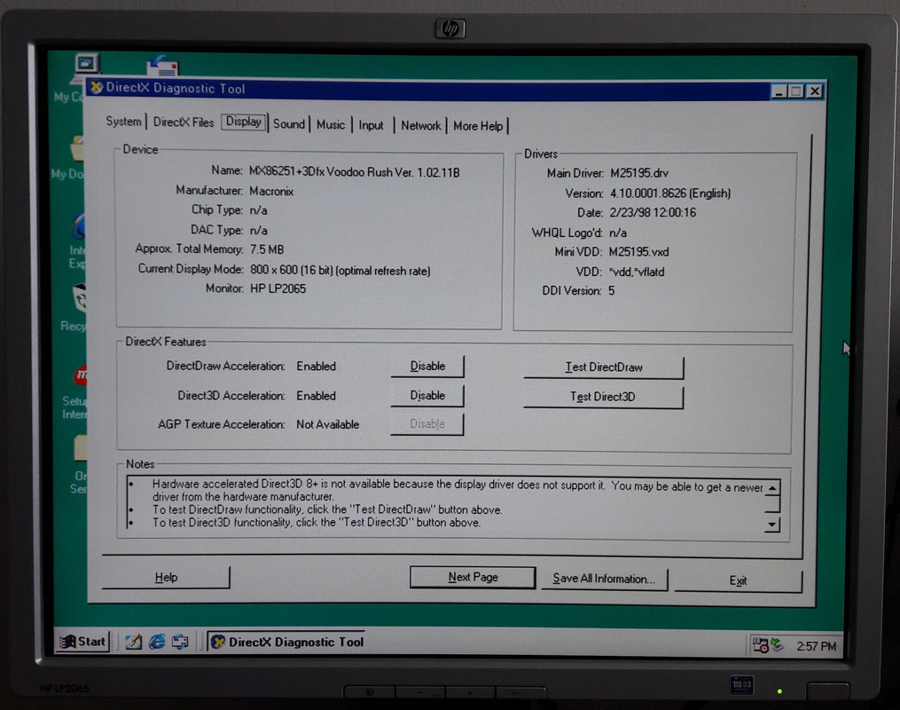Click the Notes scrollbar down arrow
Image resolution: width=900 pixels, height=710 pixels.
click(772, 524)
